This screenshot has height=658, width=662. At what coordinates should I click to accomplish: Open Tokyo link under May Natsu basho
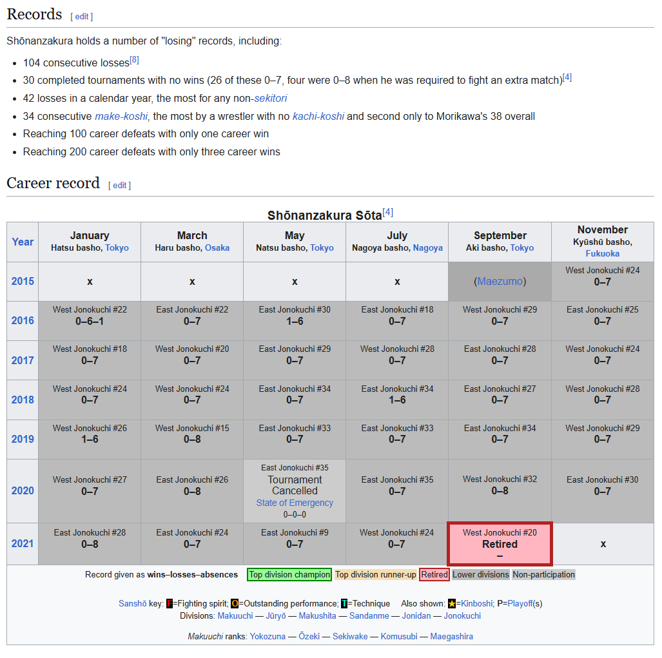pyautogui.click(x=322, y=247)
